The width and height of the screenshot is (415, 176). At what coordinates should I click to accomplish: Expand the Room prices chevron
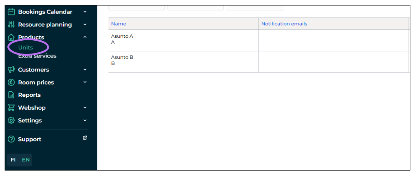[85, 82]
